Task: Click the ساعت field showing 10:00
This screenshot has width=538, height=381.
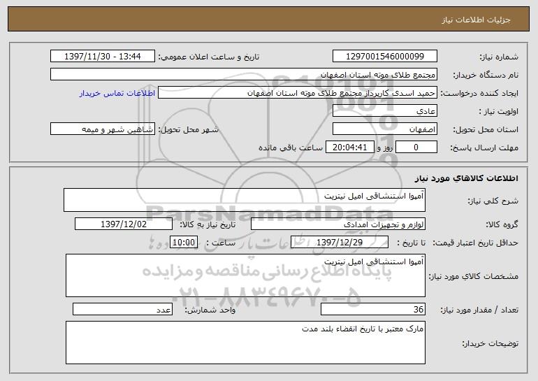Action: click(x=184, y=243)
